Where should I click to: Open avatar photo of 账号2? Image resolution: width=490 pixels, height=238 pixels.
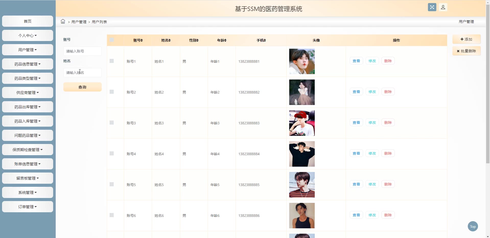pos(302,92)
